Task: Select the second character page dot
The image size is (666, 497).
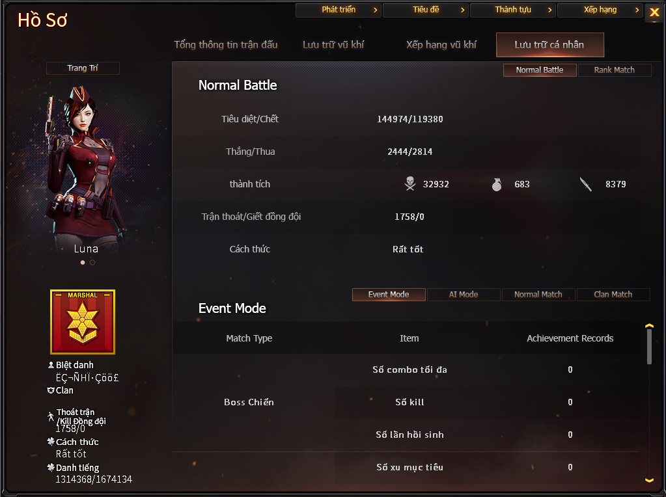Action: coord(92,262)
